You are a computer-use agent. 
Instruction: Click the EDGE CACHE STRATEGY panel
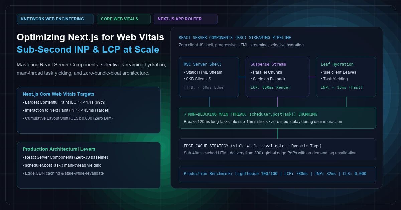(277, 149)
